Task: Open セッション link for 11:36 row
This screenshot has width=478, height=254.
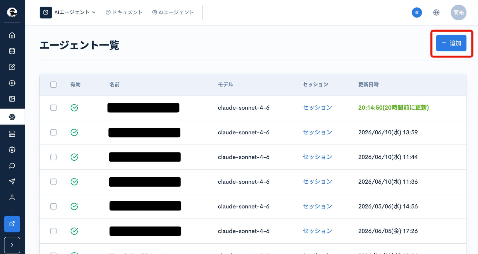Action: [x=317, y=182]
